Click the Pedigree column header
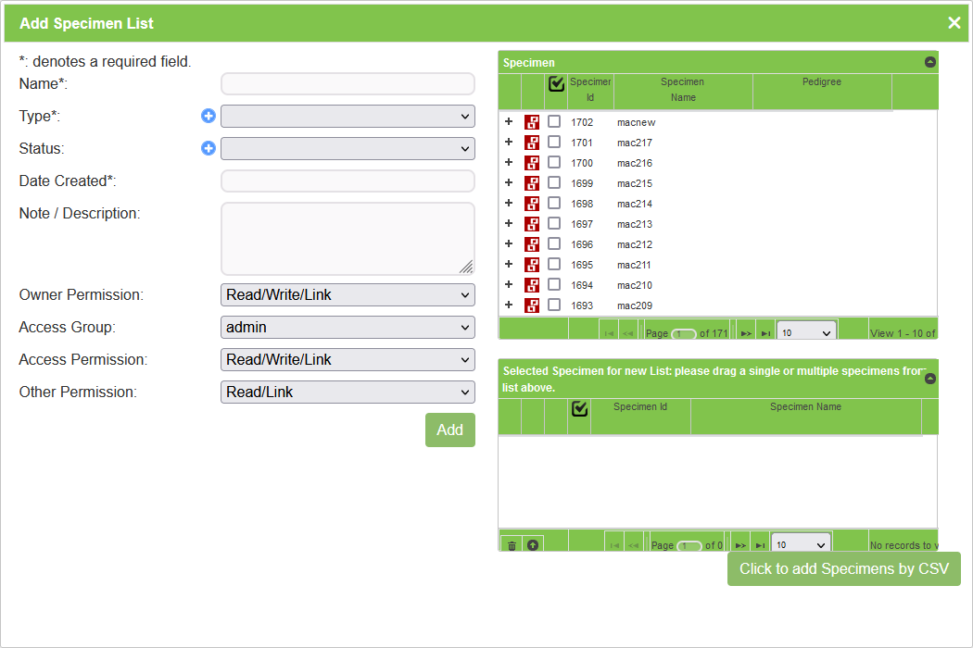Image resolution: width=973 pixels, height=648 pixels. pyautogui.click(x=821, y=82)
